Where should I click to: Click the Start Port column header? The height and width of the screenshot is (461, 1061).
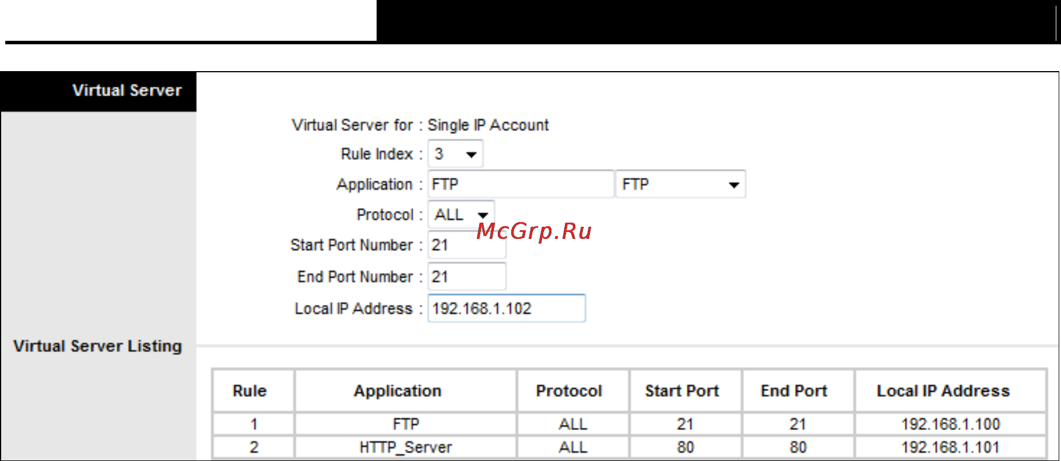[686, 390]
